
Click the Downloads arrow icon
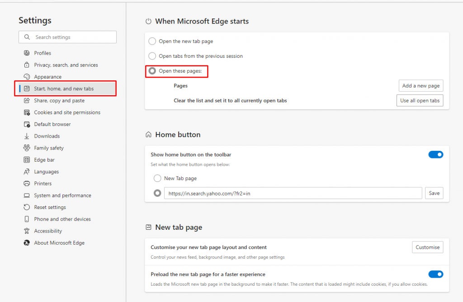coord(27,136)
